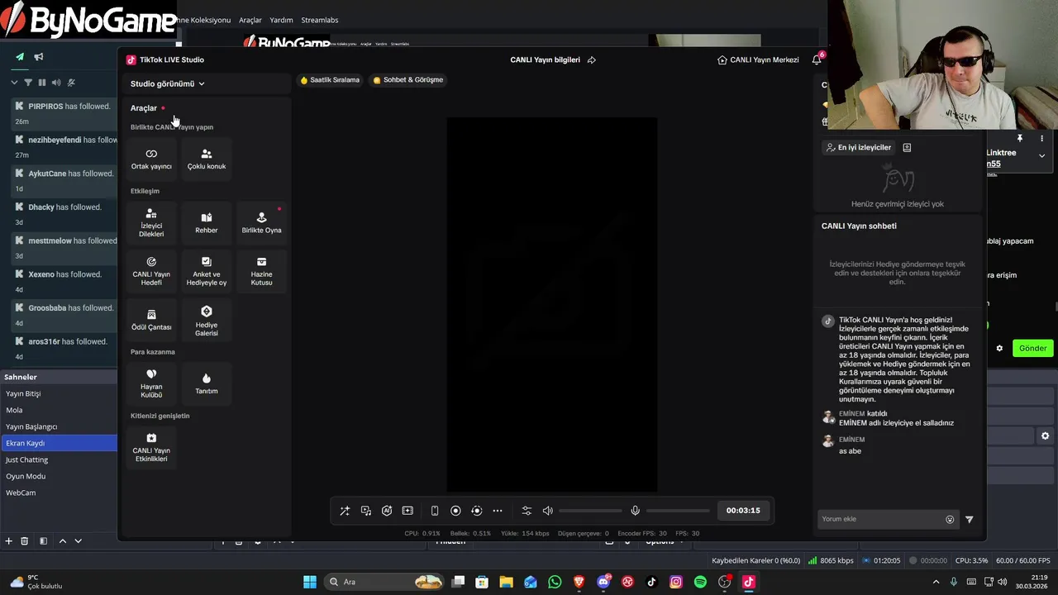Viewport: 1058px width, 595px height.
Task: Select the Ekran Kaydı scene
Action: pyautogui.click(x=59, y=443)
